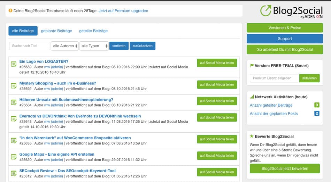Share Google Maps post on social media

pos(217,156)
